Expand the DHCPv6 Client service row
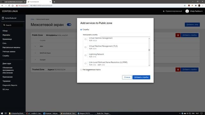This screenshot has height=115, width=205. tap(35, 53)
